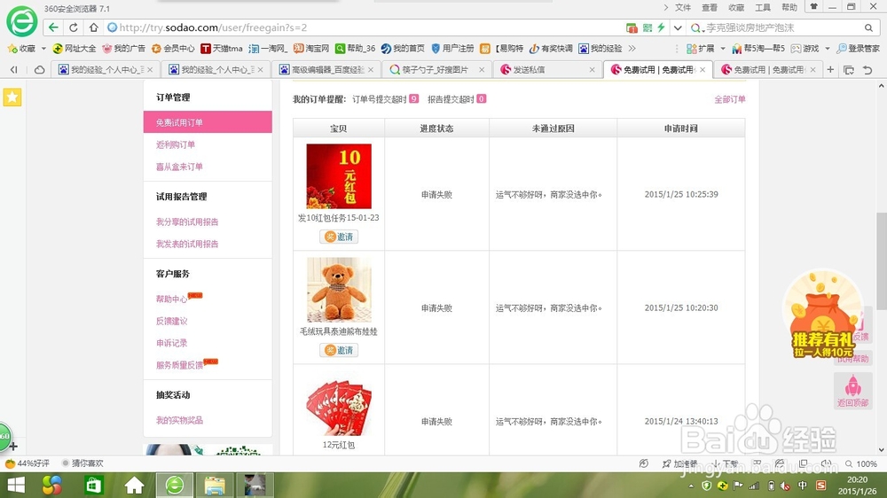Open 我发表的试用报告 link
This screenshot has height=498, width=887.
pos(187,245)
